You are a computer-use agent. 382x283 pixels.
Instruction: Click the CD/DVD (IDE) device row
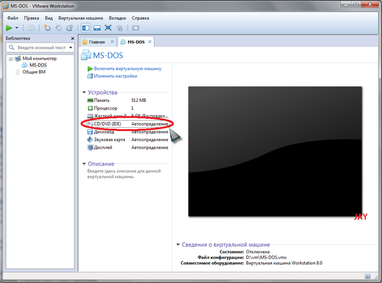coord(127,124)
